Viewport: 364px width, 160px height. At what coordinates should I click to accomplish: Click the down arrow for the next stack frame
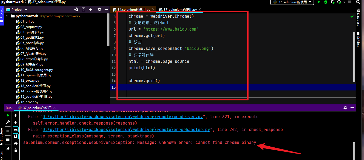point(16,123)
